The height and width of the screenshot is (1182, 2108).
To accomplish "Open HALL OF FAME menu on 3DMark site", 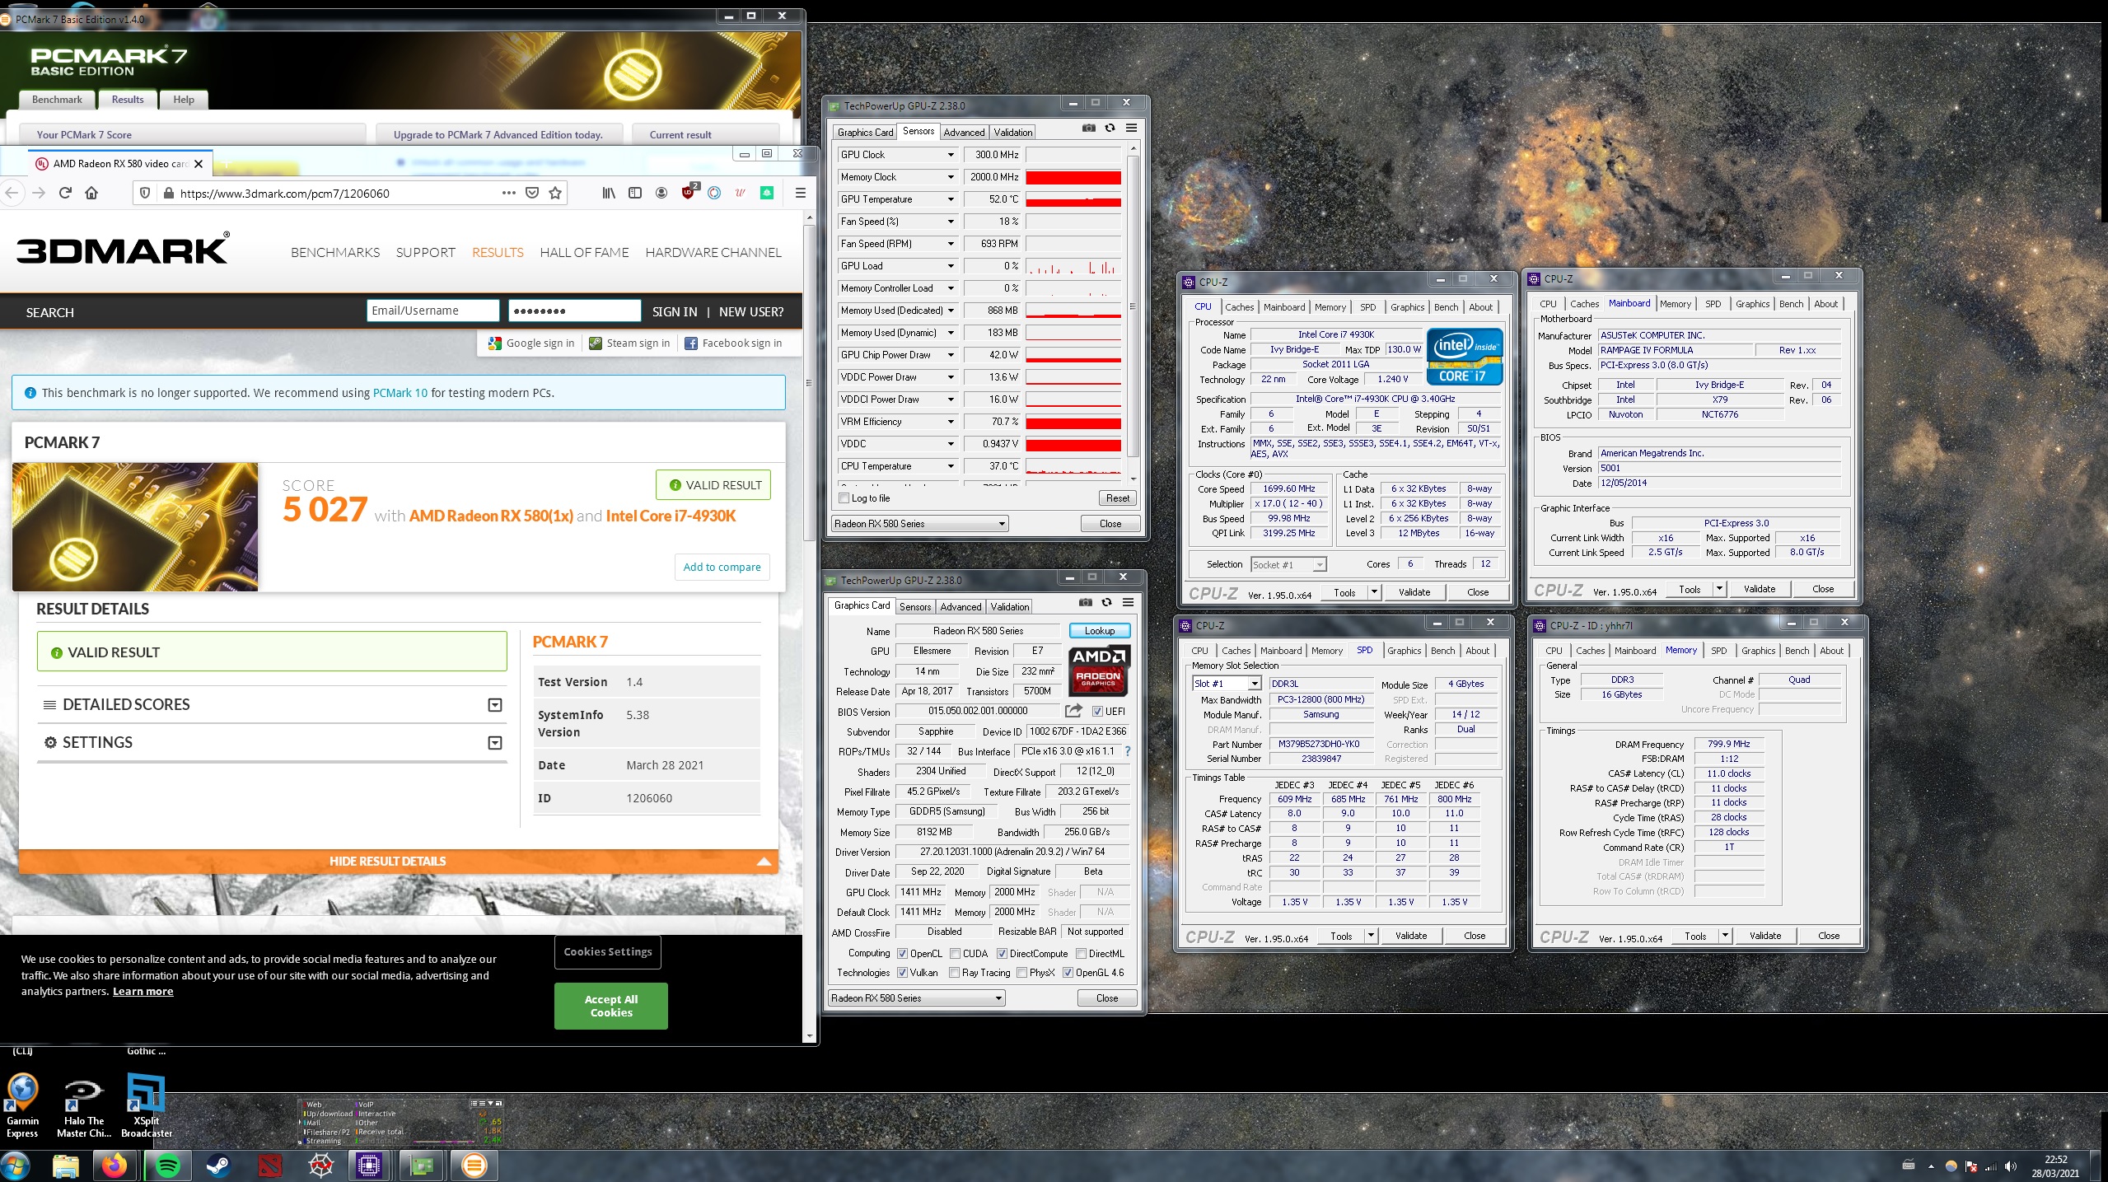I will point(584,252).
